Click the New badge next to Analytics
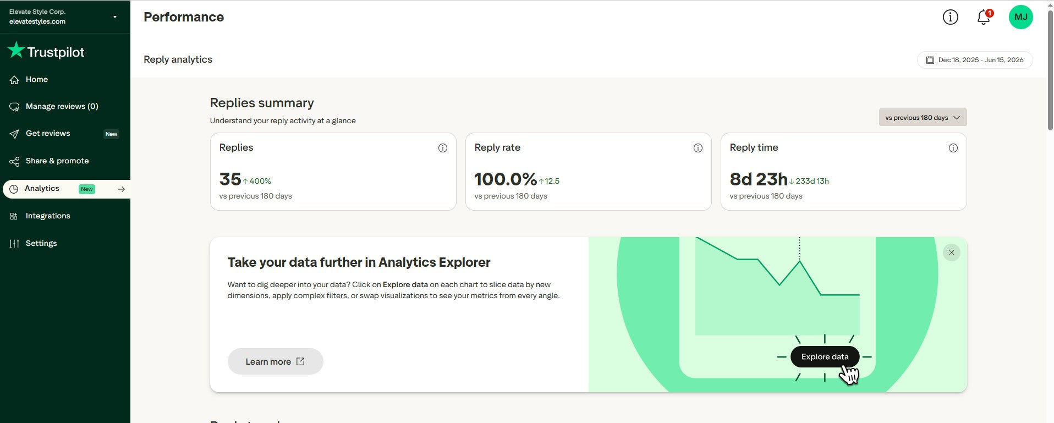Viewport: 1054px width, 423px height. pyautogui.click(x=87, y=189)
